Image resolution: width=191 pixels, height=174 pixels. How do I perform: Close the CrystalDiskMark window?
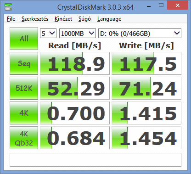pyautogui.click(x=178, y=5)
